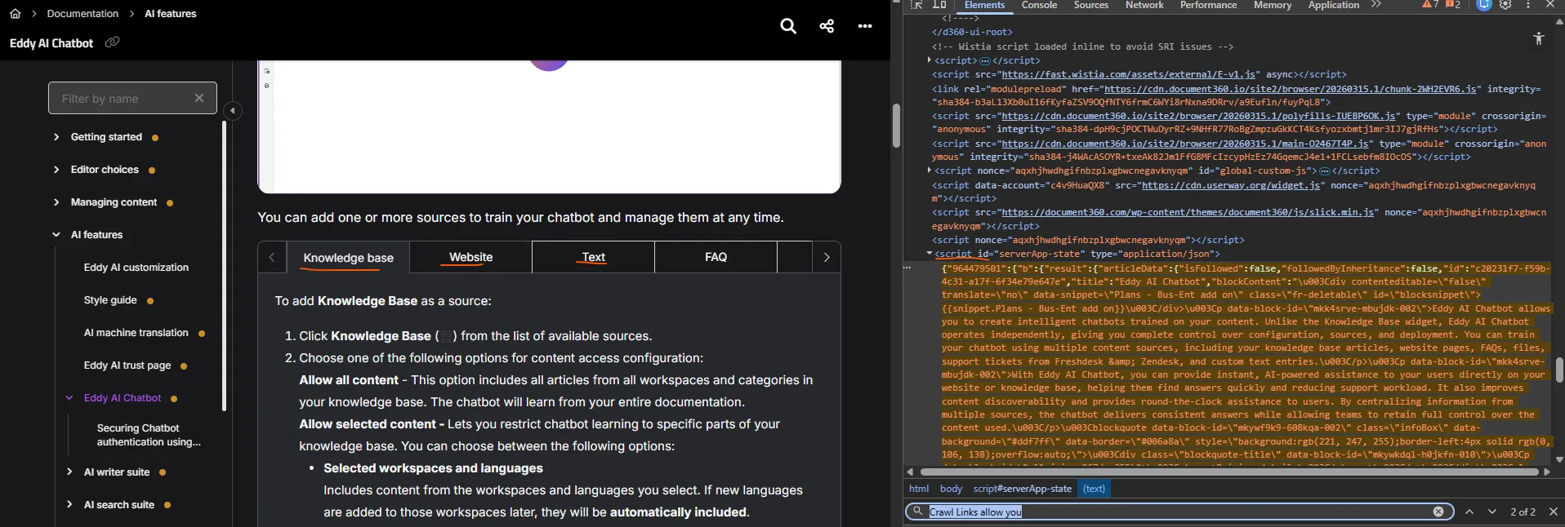The image size is (1565, 527).
Task: Open the DevTools warnings counter showing 7
Action: coord(1430,5)
